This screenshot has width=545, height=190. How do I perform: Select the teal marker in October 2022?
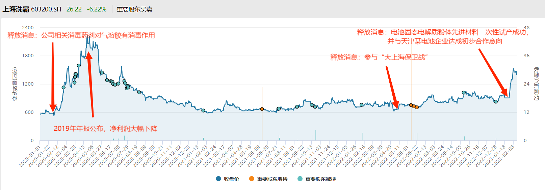coord(464,93)
